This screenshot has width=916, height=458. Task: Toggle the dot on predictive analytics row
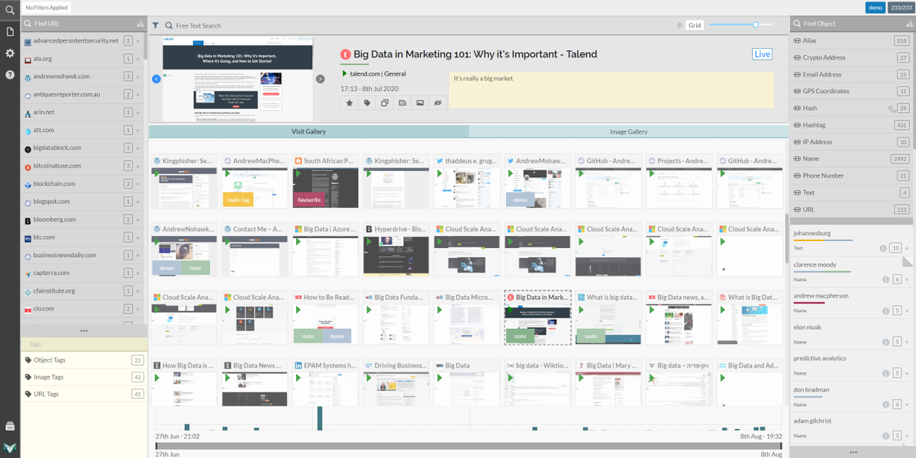(907, 373)
